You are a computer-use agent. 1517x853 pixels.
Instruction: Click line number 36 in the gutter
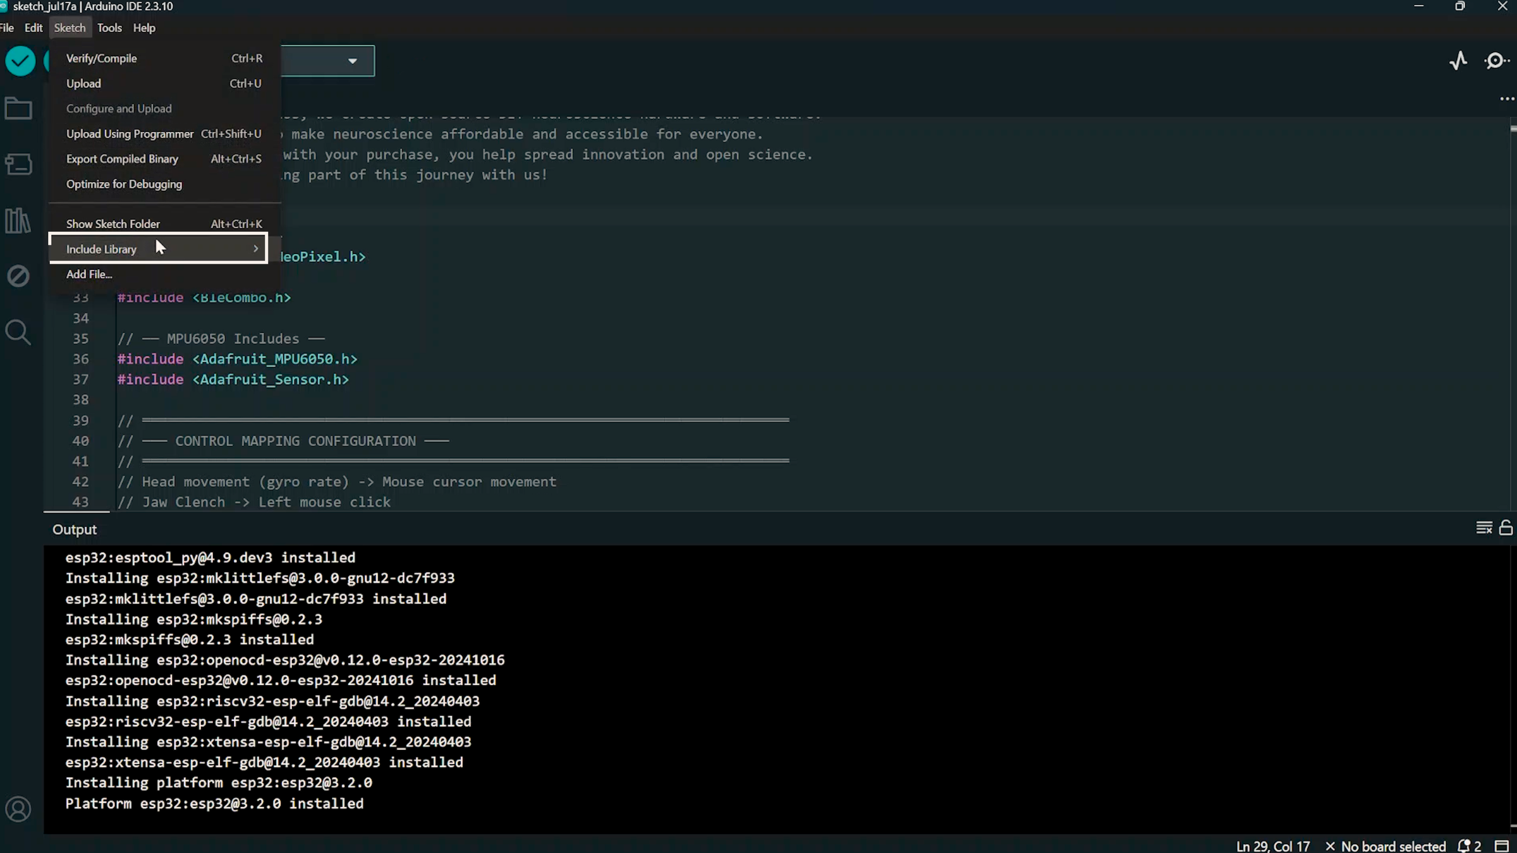[81, 359]
